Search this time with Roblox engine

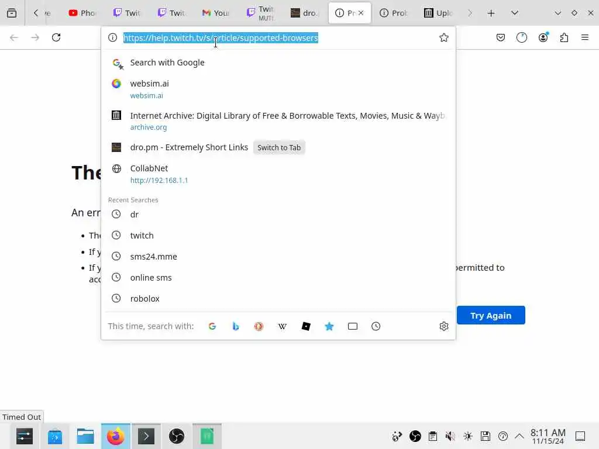click(x=305, y=326)
